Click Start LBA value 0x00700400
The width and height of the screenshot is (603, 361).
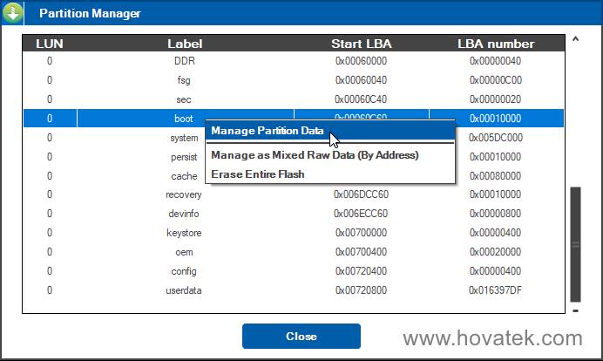point(361,252)
